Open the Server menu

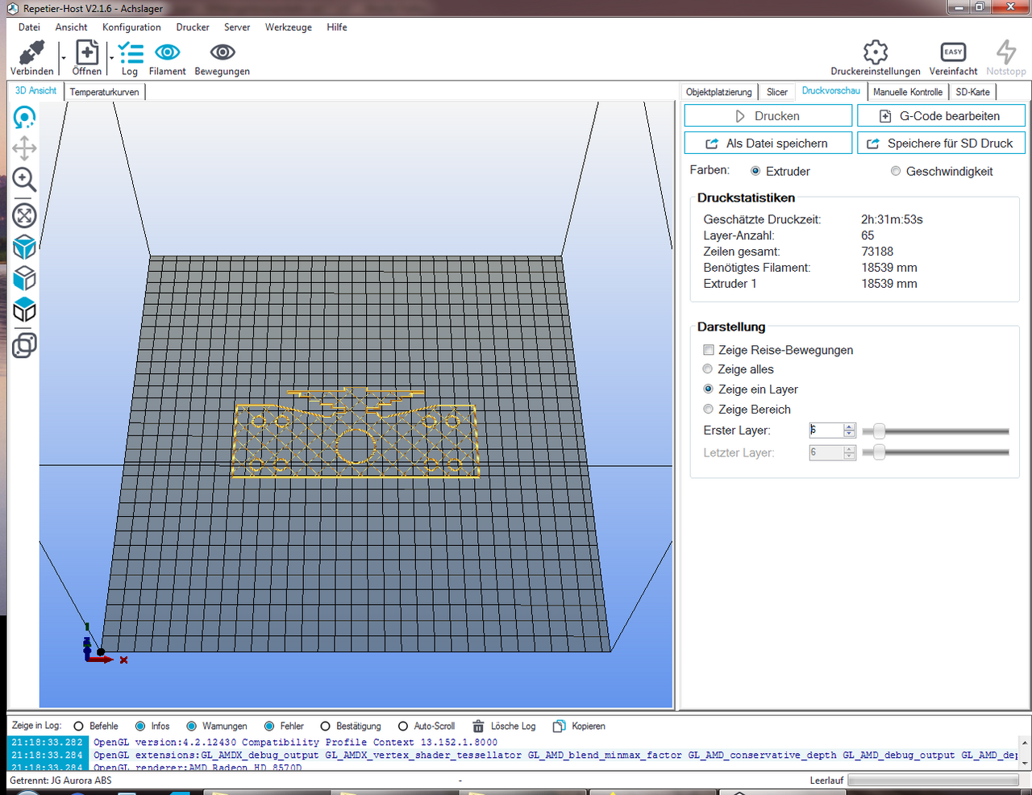237,27
